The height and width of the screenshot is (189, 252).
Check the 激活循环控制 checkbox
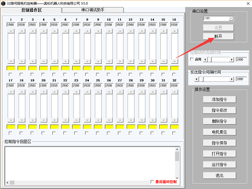[152, 181]
